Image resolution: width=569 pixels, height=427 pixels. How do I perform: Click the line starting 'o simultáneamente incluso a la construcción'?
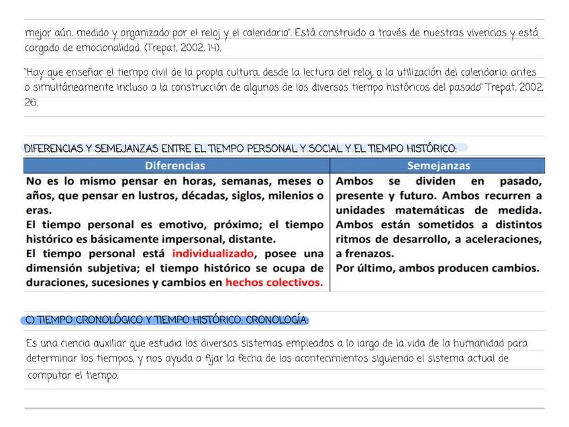pos(284,87)
